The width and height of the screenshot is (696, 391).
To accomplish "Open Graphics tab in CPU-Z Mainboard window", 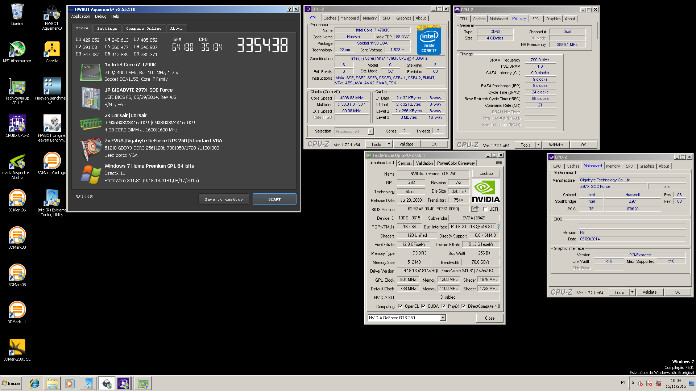I will click(x=647, y=166).
